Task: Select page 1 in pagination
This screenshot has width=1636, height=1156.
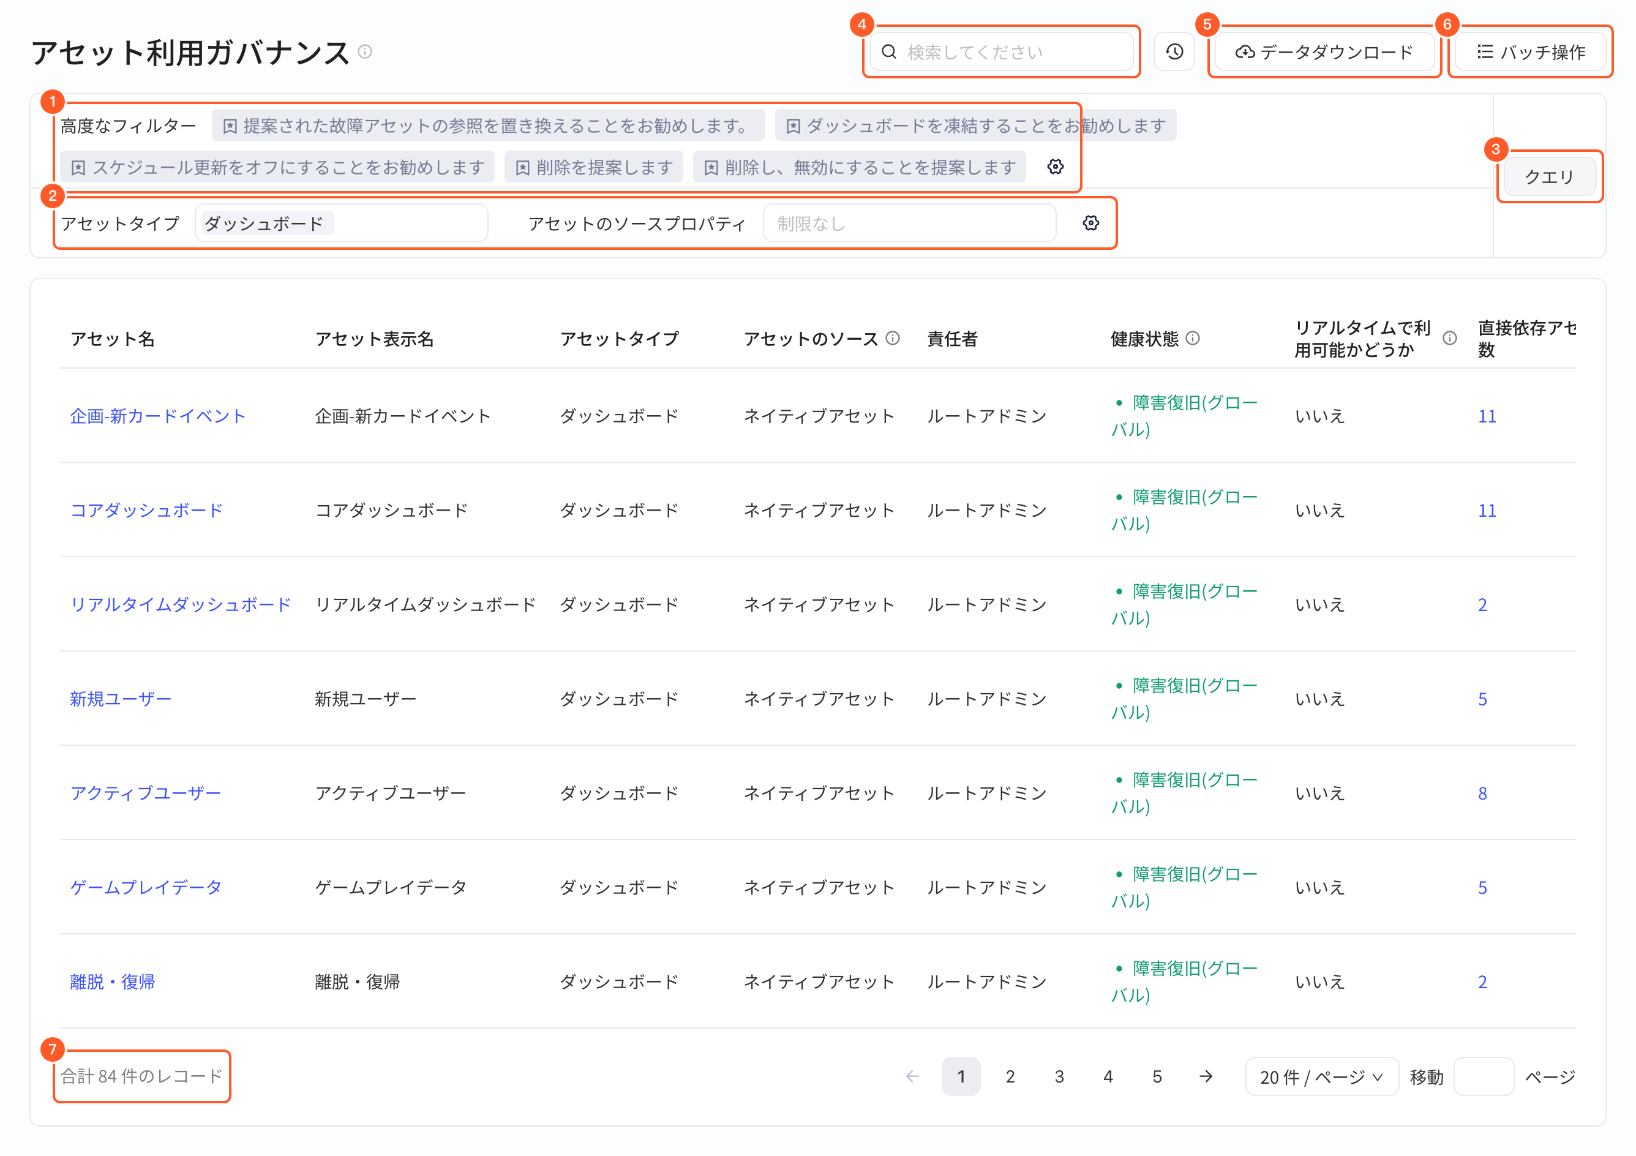Action: tap(961, 1076)
